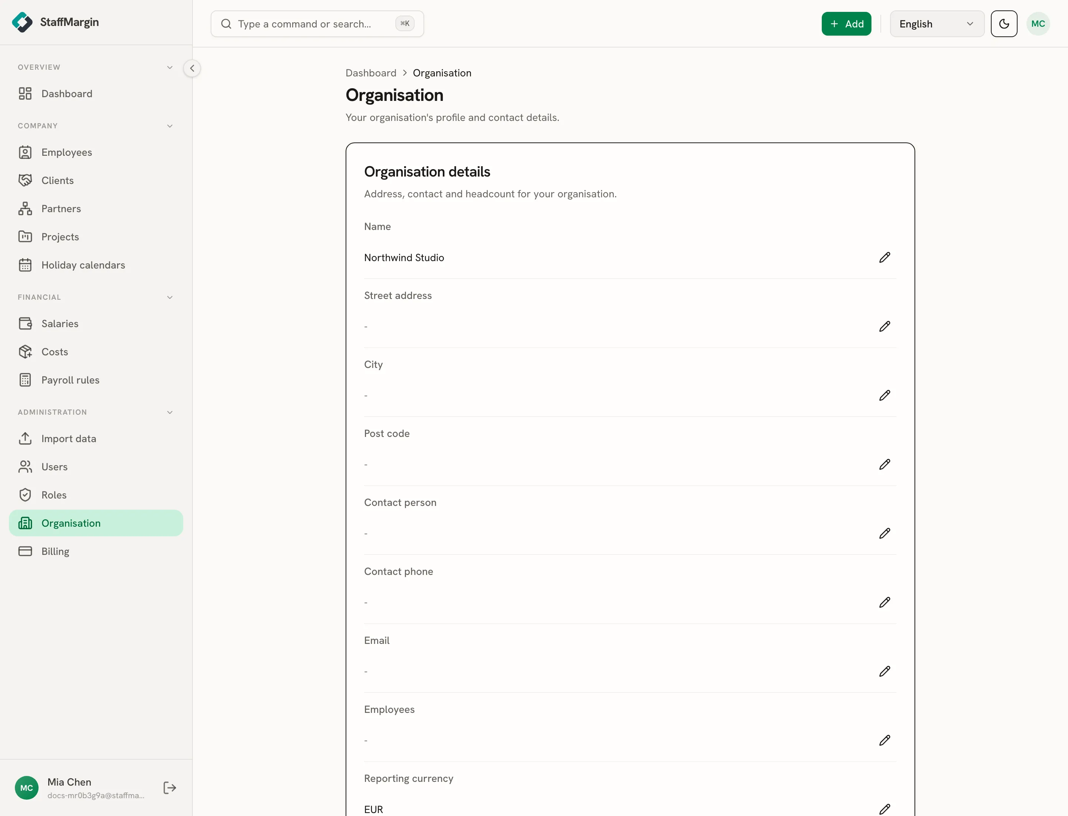Viewport: 1068px width, 816px height.
Task: Click the Employees badge icon
Action: (x=25, y=152)
